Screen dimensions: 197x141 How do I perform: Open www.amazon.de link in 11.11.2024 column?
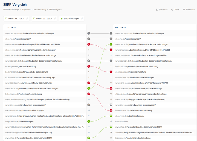tap(33, 44)
